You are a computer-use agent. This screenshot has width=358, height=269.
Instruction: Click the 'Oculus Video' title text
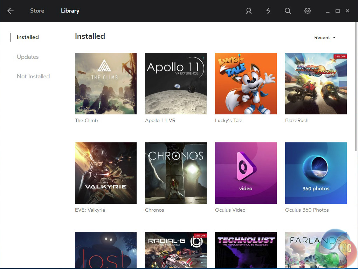pyautogui.click(x=230, y=210)
